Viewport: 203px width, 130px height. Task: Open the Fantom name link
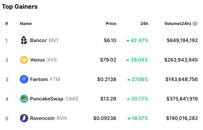[x=39, y=79]
